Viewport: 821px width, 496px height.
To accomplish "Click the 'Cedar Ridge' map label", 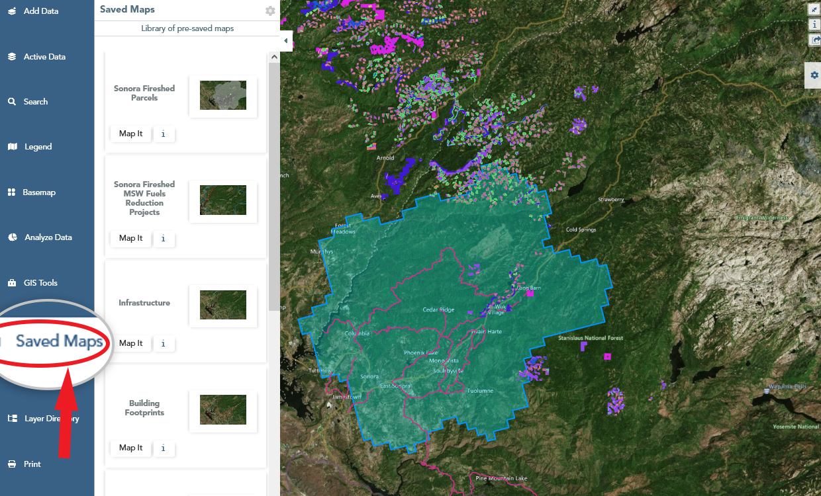I will point(439,310).
